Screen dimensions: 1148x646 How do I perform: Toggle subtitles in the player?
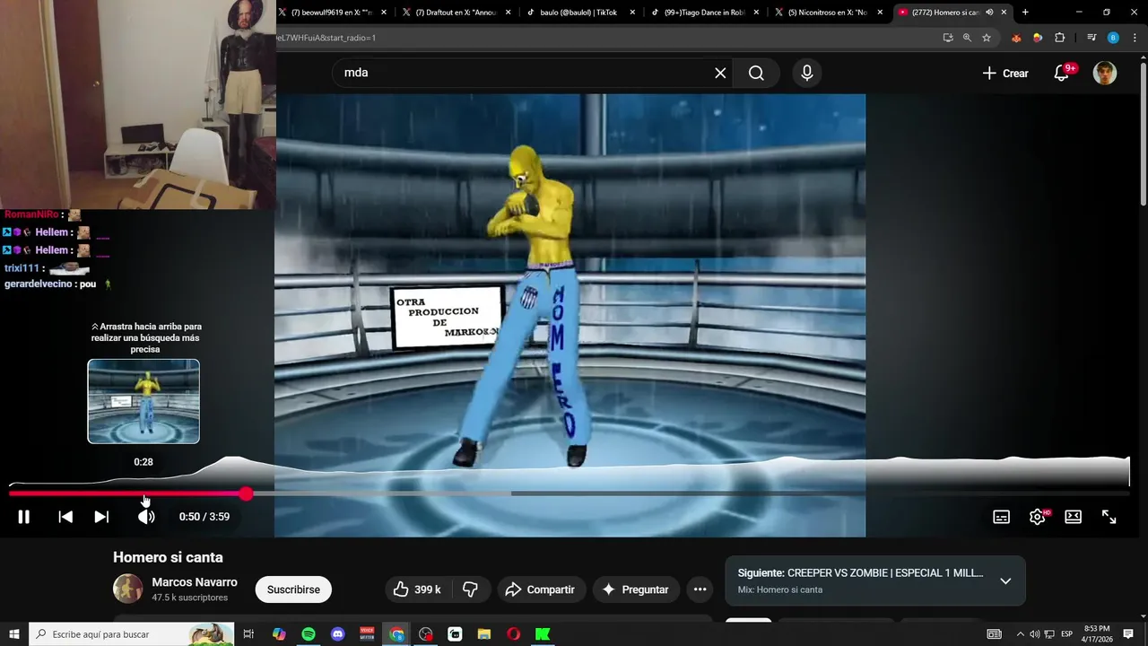tap(1002, 517)
